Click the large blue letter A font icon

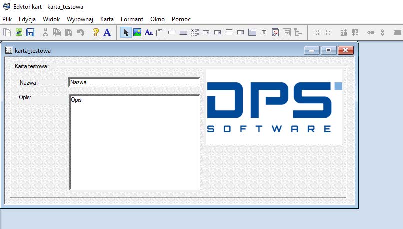(107, 32)
